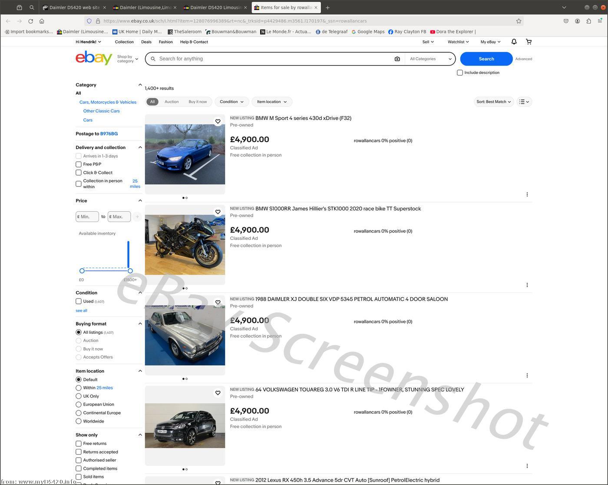The image size is (608, 485).
Task: Open Advanced search link
Action: [x=523, y=59]
